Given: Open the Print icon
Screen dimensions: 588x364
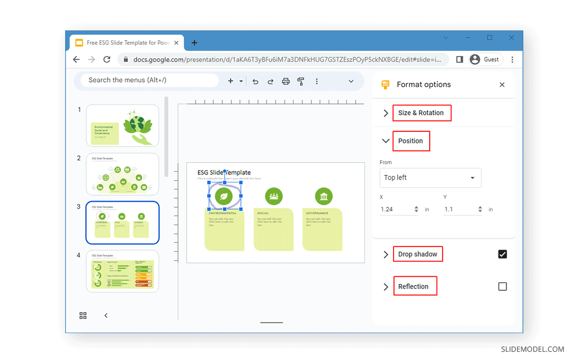Looking at the screenshot, I should tap(286, 81).
